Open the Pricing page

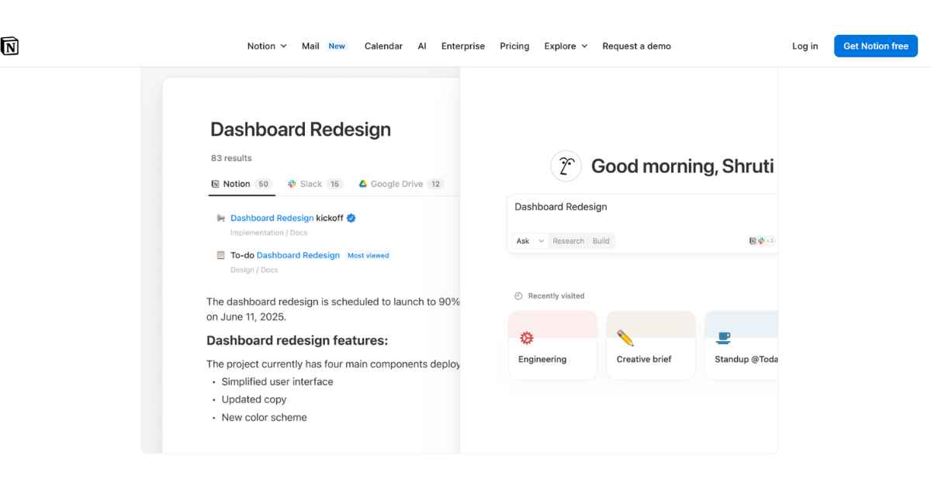tap(514, 46)
